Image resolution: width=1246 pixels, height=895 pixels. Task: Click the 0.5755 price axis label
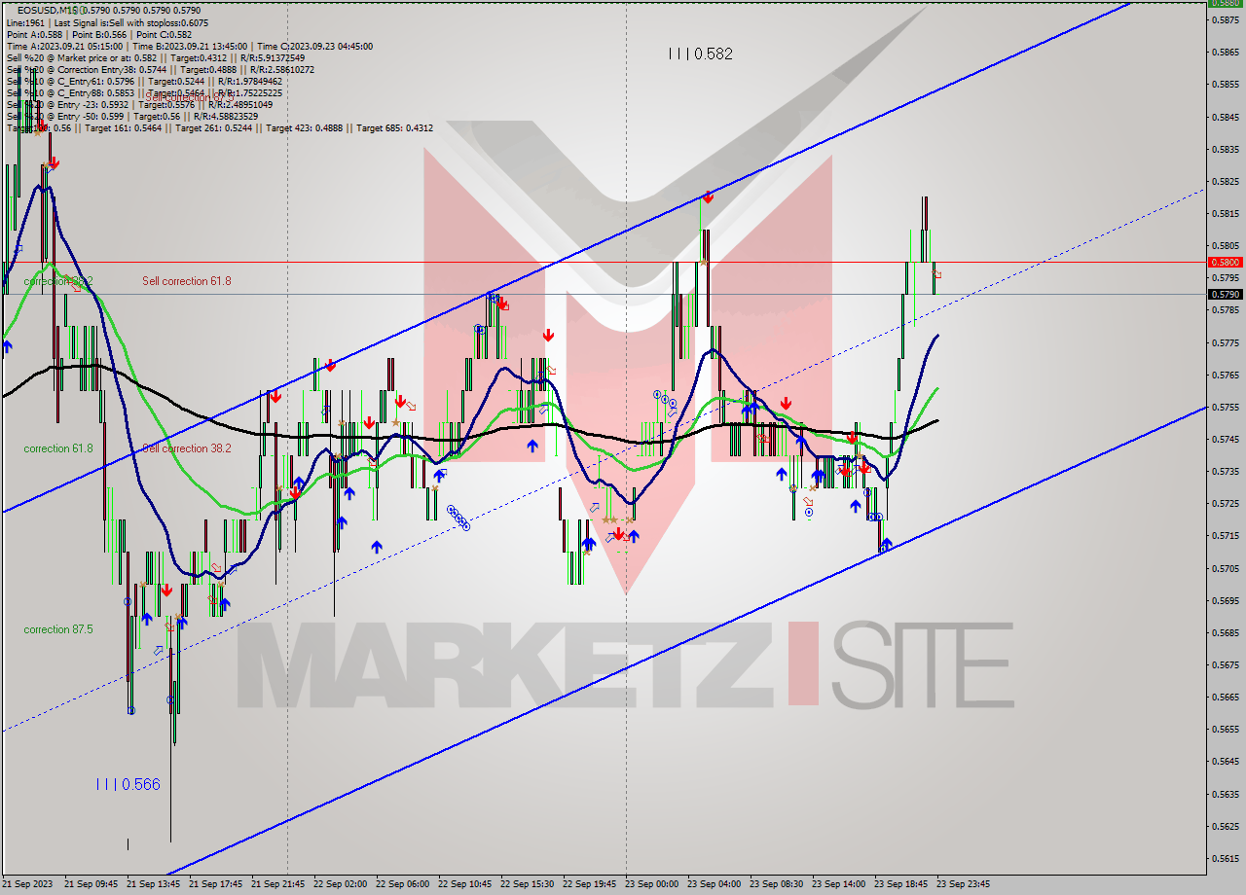pyautogui.click(x=1228, y=407)
